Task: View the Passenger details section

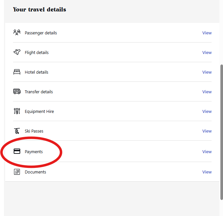Action: pyautogui.click(x=207, y=33)
